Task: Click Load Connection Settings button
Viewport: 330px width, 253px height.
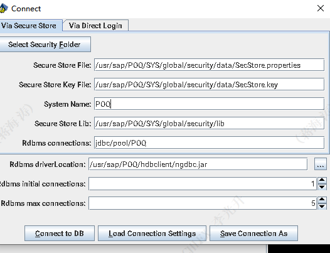Action: 152,234
